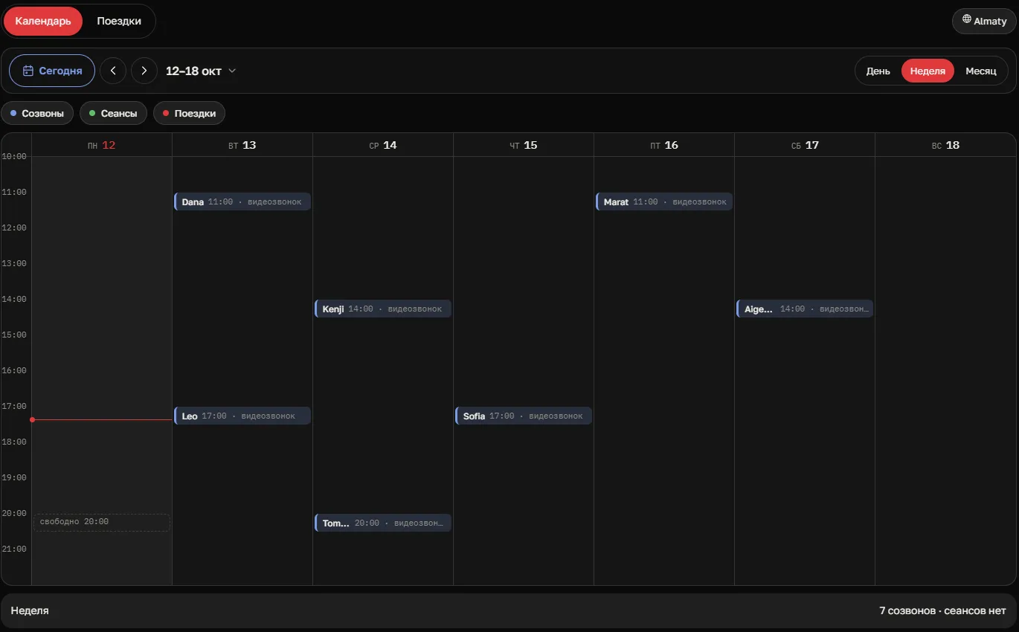This screenshot has height=632, width=1019.
Task: Switch to День view
Action: point(878,71)
